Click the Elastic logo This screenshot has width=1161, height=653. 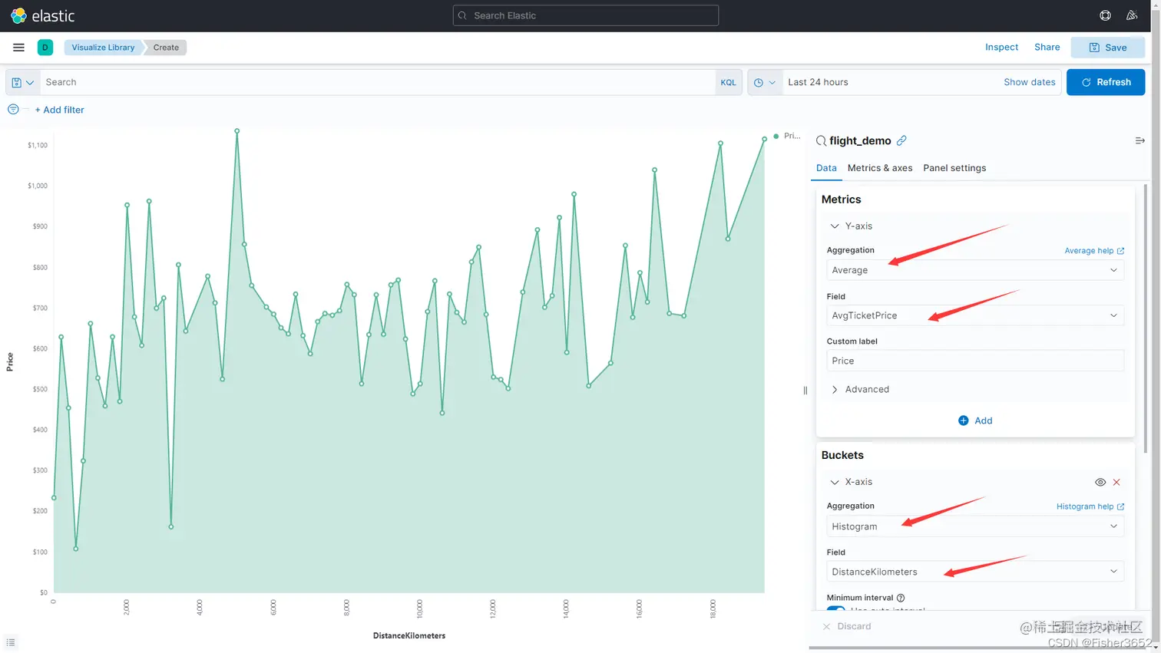pos(42,15)
